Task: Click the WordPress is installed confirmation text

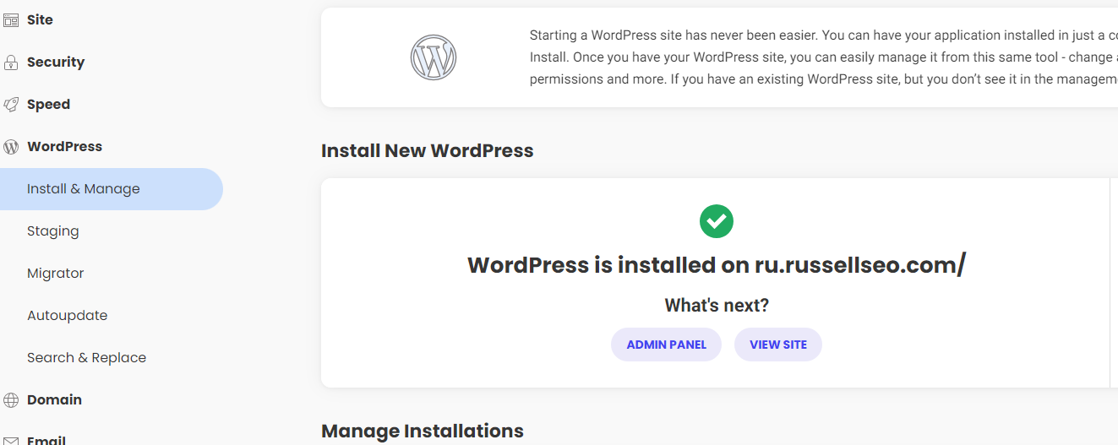Action: (717, 265)
